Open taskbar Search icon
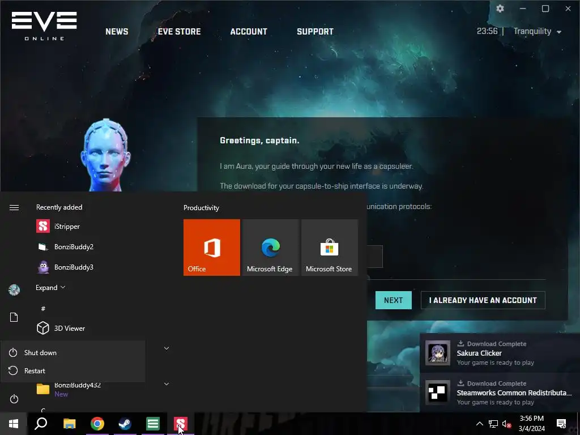The image size is (580, 435). (x=41, y=424)
